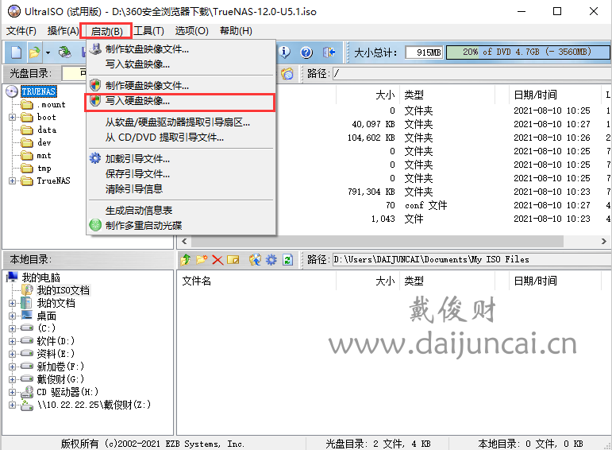Click the go up folder icon in local toolbar
Screen dimensions: 612x450
click(186, 260)
